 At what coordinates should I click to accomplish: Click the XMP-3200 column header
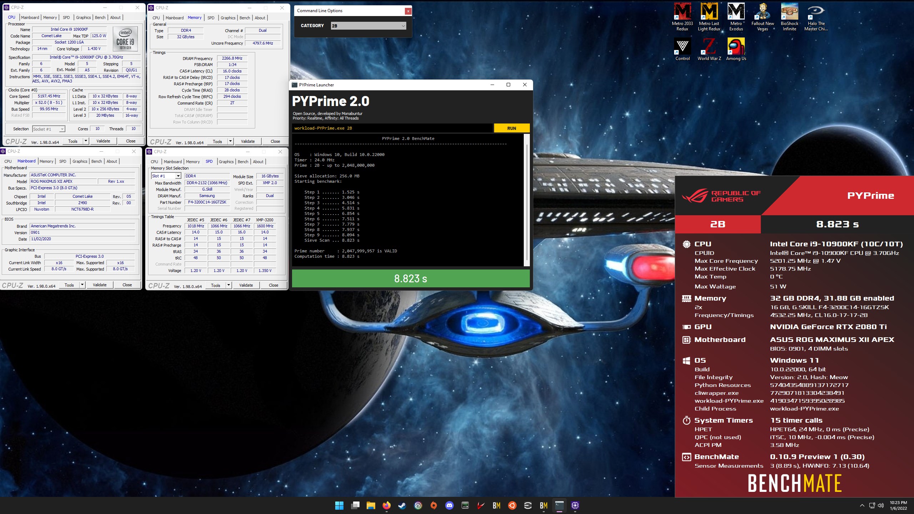click(x=265, y=220)
